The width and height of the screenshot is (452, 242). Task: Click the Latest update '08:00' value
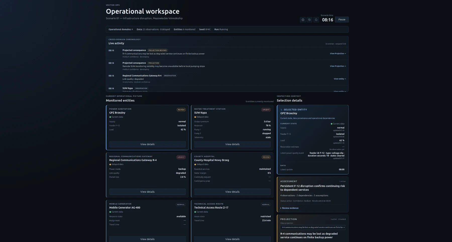pyautogui.click(x=342, y=170)
